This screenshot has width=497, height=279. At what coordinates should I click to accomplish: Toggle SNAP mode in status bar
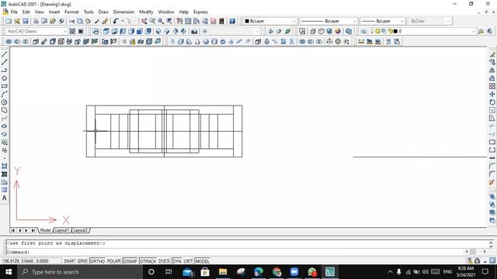(69, 261)
